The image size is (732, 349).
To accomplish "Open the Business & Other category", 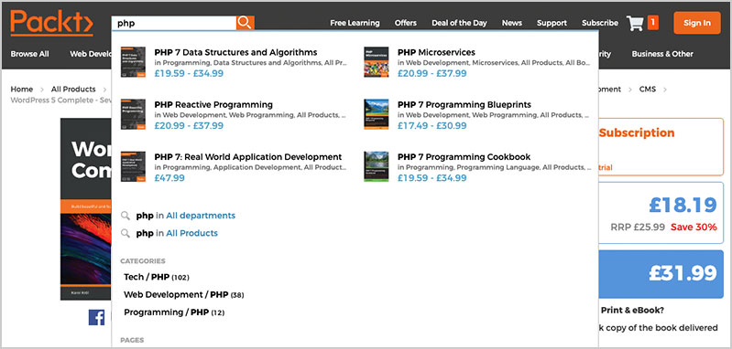I will click(x=662, y=54).
